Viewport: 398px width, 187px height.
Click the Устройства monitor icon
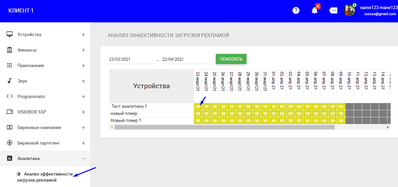10,34
